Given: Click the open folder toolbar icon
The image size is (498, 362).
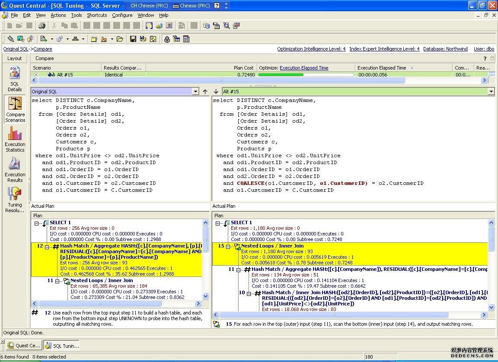Looking at the screenshot, I should coord(120,39).
